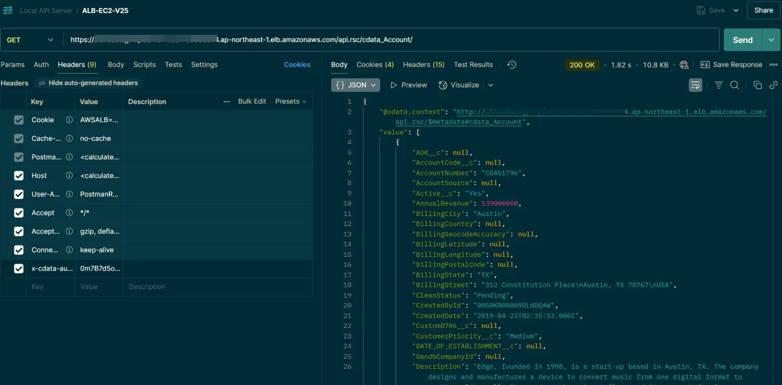Send the API request

click(x=742, y=40)
